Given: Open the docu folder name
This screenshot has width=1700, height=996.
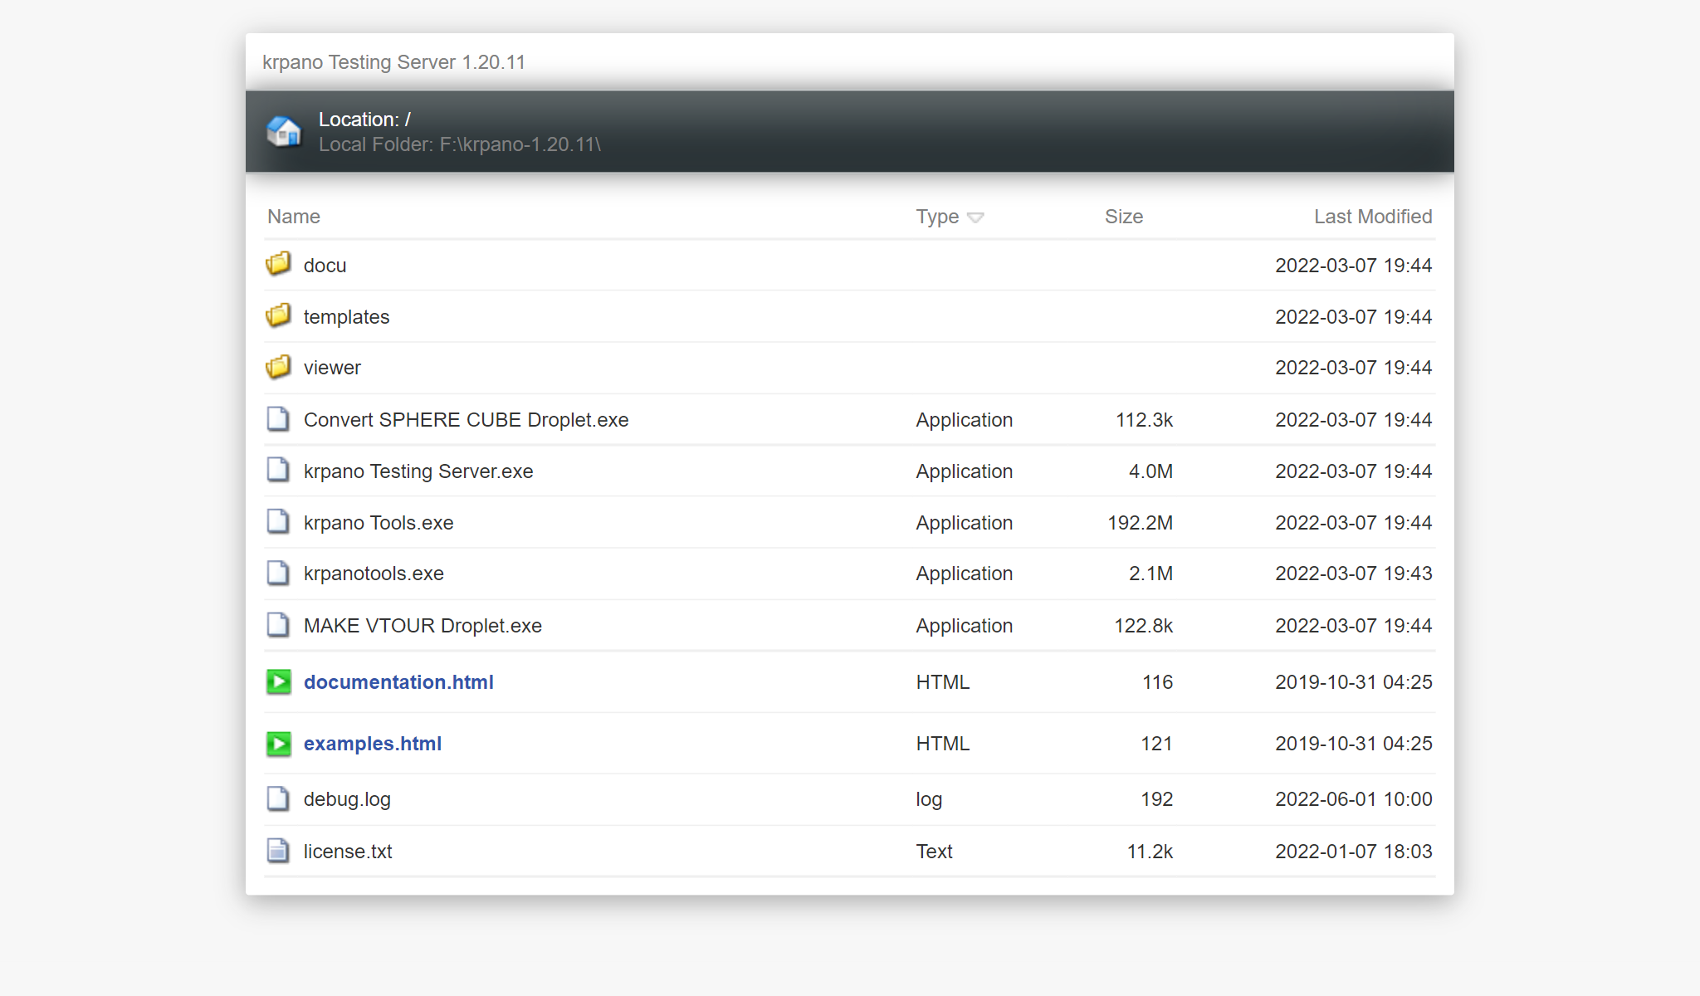Looking at the screenshot, I should (325, 266).
